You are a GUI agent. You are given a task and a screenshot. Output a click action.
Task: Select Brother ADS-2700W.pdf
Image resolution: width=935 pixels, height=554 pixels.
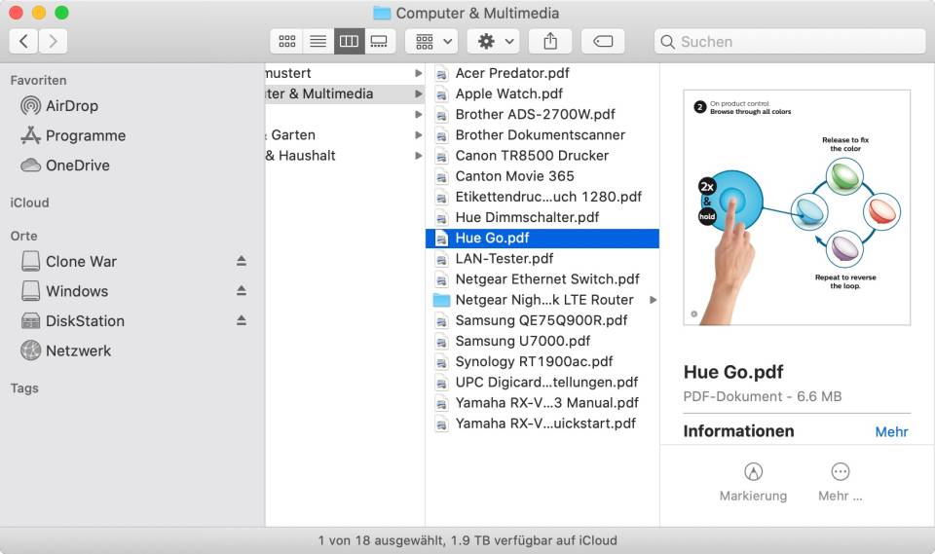pos(542,115)
